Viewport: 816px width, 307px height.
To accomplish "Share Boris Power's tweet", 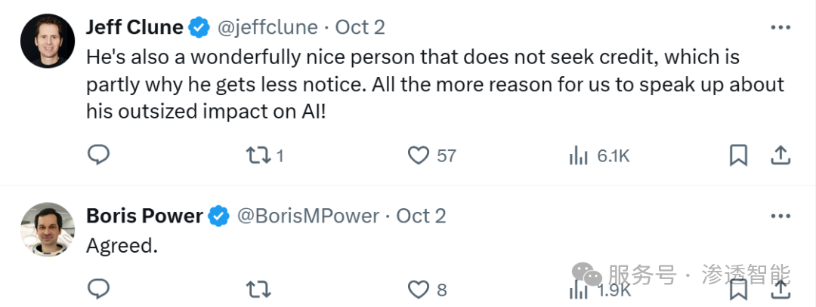I will pyautogui.click(x=780, y=289).
